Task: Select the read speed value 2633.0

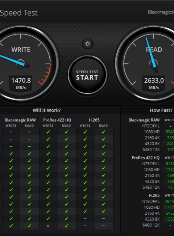Action: click(154, 81)
